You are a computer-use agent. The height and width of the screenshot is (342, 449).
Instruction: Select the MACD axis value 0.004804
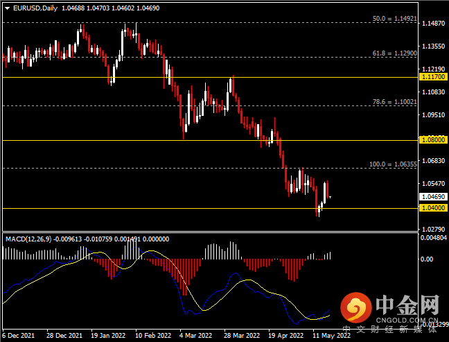[434, 238]
